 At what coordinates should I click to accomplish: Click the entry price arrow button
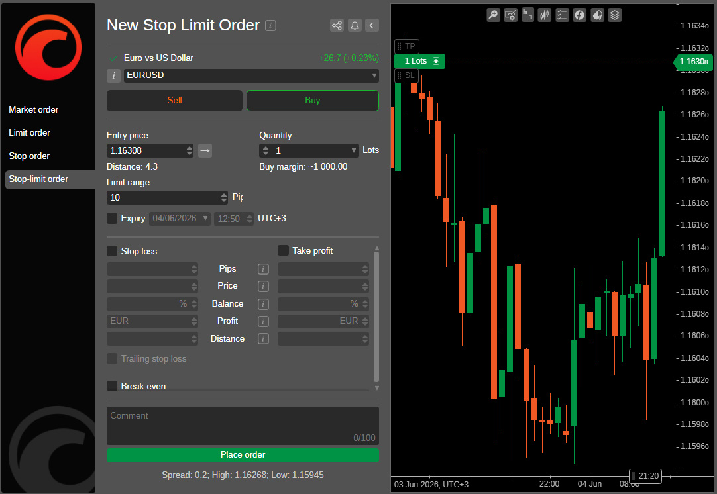click(205, 150)
